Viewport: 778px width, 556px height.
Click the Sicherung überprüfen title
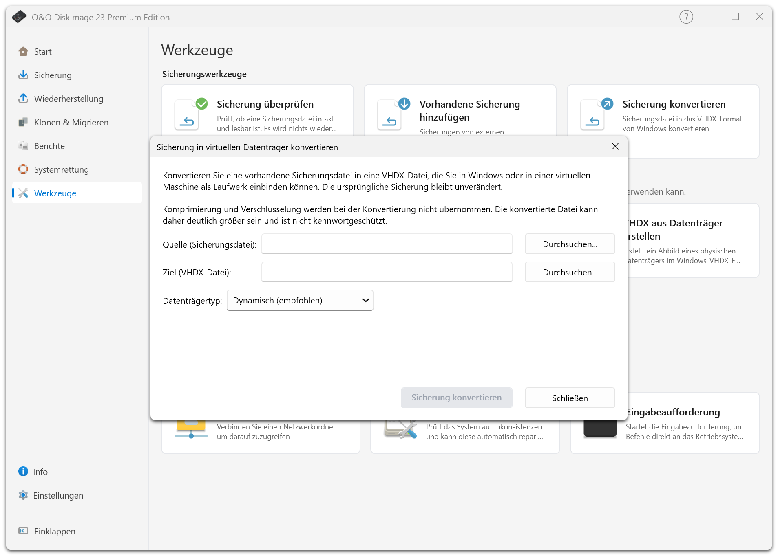(265, 104)
